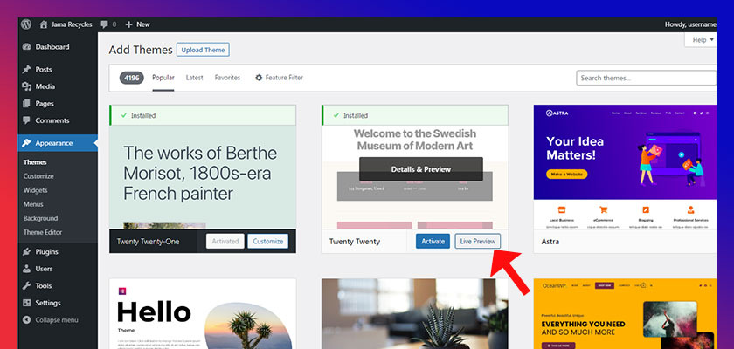Click the Media icon in sidebar

pyautogui.click(x=27, y=86)
